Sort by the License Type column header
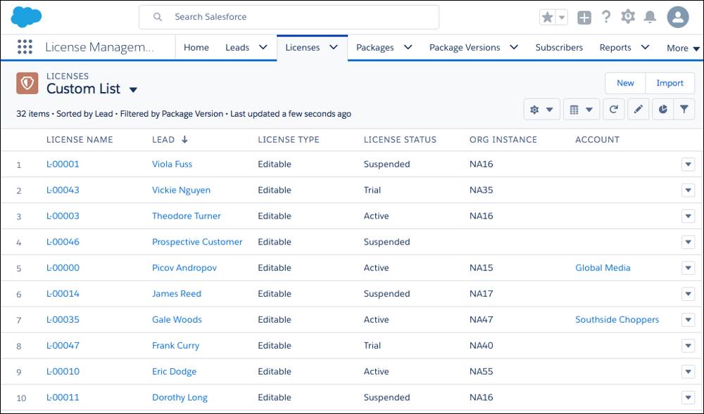 [x=289, y=139]
